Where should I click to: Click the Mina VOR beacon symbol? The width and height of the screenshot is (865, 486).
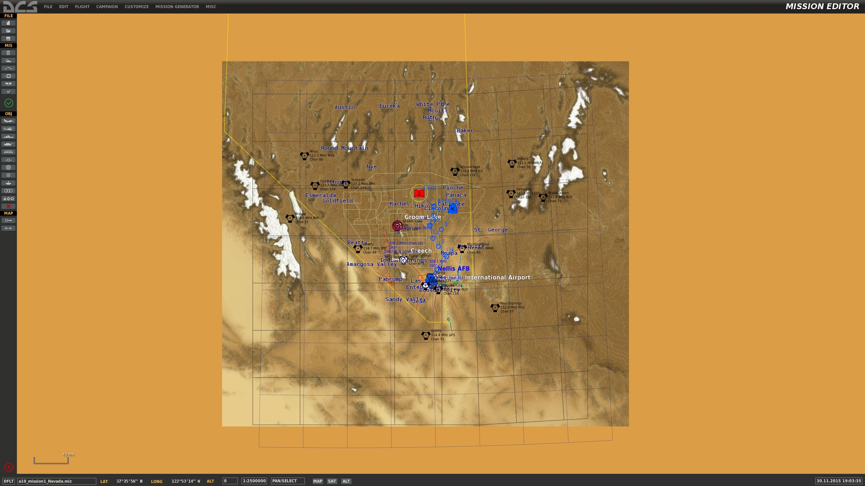tap(304, 156)
